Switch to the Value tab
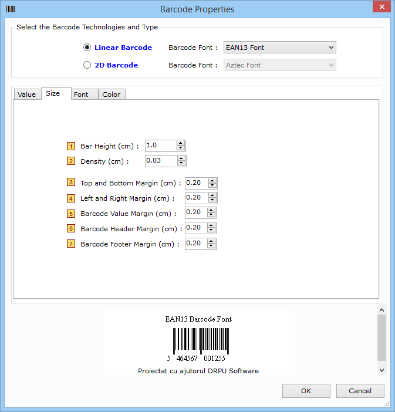This screenshot has height=412, width=395. tap(27, 94)
